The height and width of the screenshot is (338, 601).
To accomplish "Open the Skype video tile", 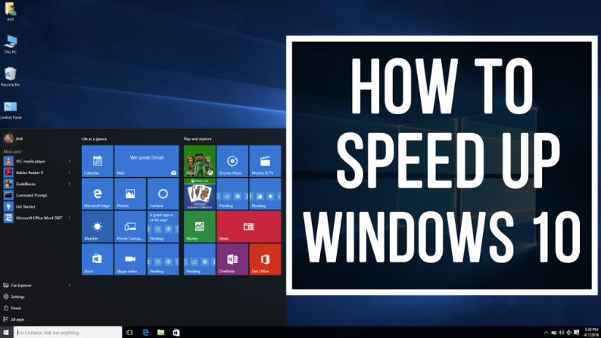I will pos(130,259).
